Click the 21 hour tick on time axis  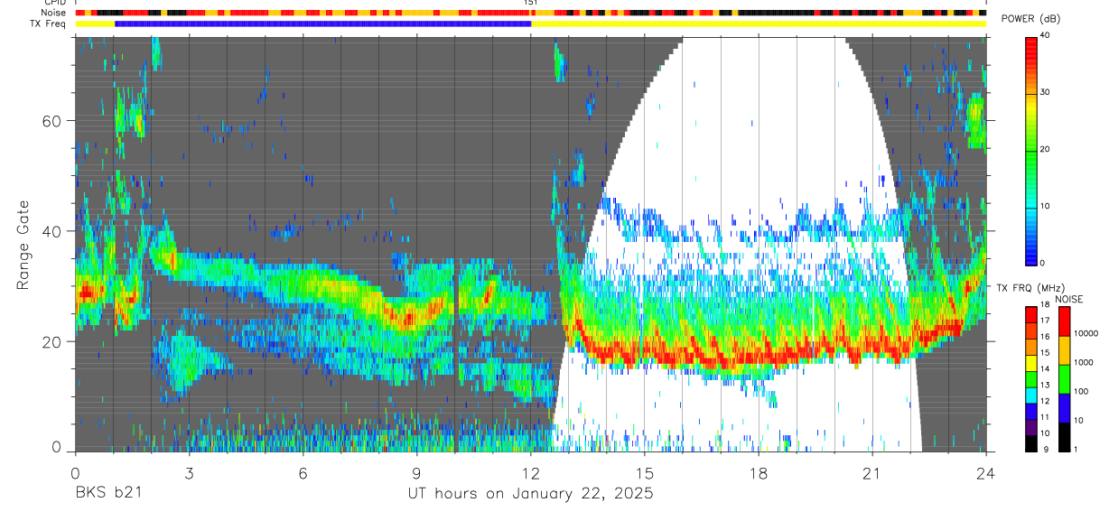click(872, 471)
